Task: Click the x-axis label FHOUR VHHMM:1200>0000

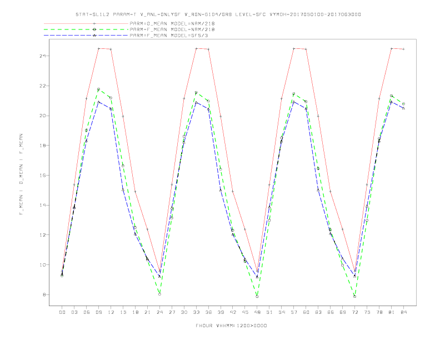Action: click(x=231, y=326)
